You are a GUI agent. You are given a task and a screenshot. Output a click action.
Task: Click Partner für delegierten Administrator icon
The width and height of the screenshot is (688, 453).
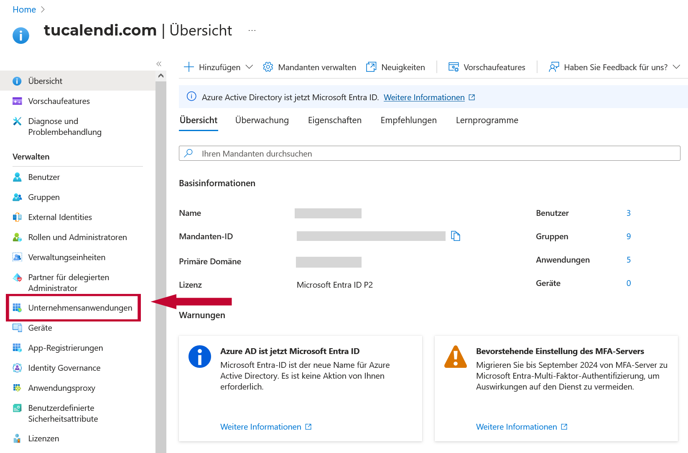coord(17,277)
